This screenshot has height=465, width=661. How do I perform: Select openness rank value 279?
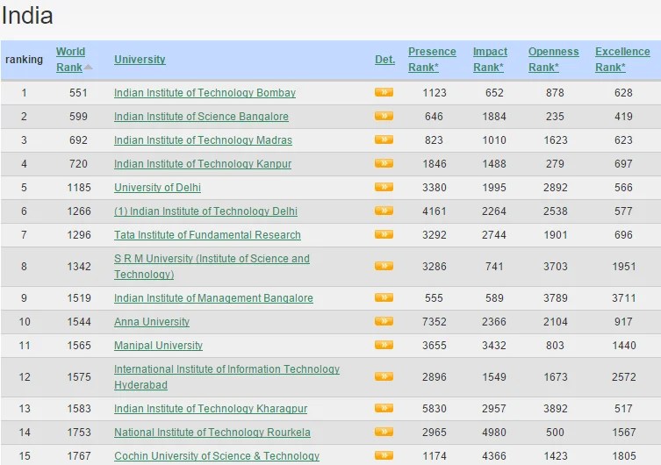pyautogui.click(x=555, y=163)
